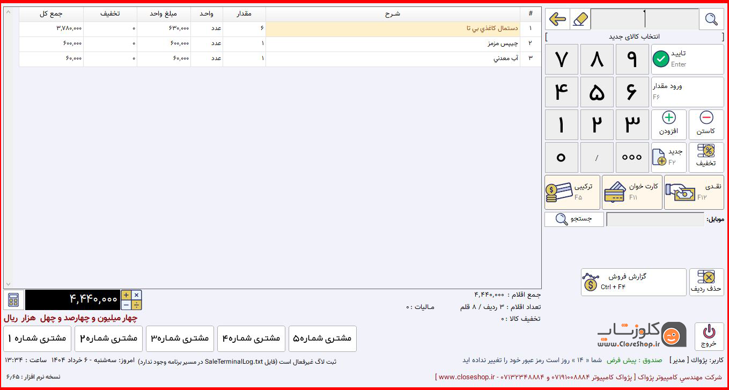Click the down arrow of the table scrollbar
Viewport: 729px width, 390px height.
8,284
